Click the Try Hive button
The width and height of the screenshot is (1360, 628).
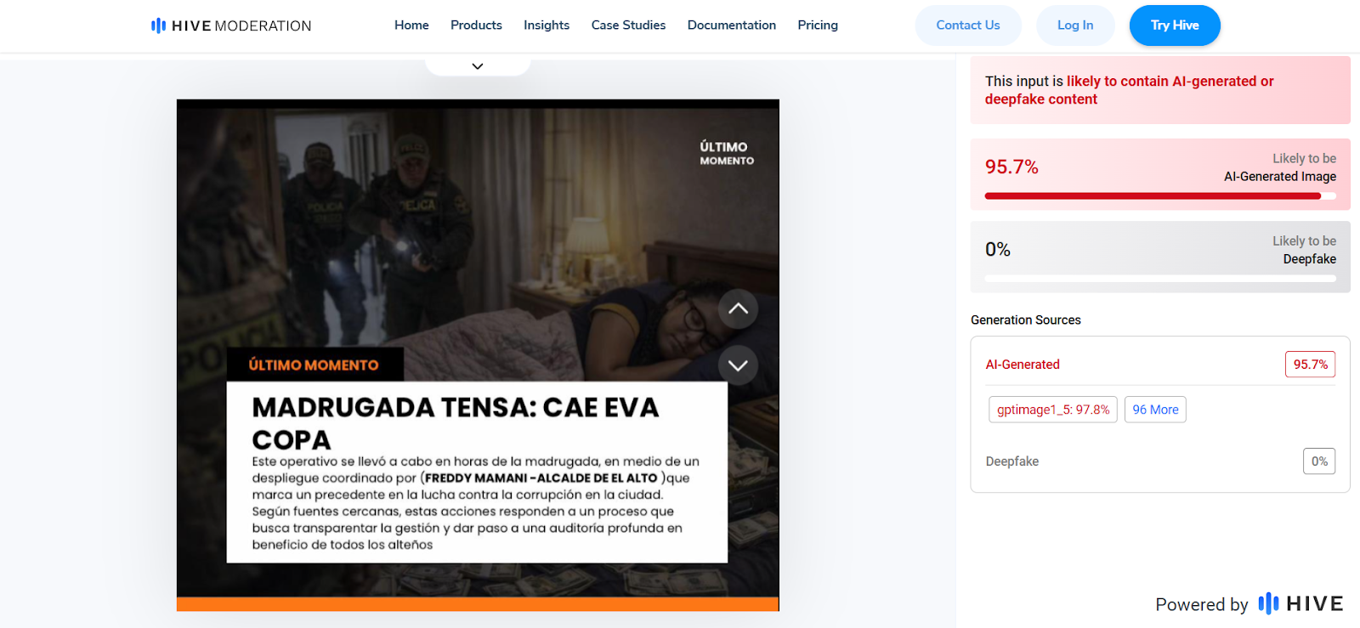[x=1174, y=25]
